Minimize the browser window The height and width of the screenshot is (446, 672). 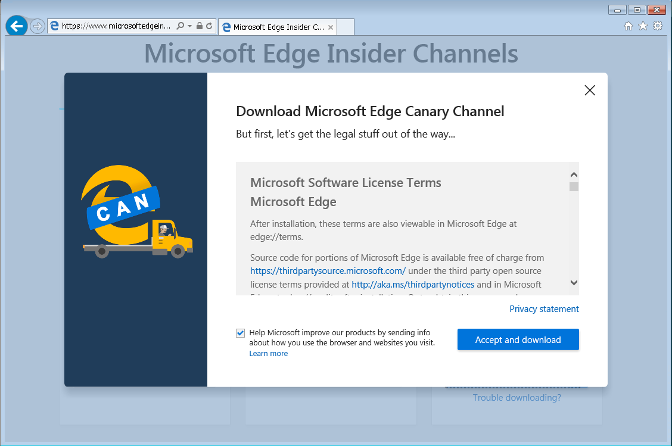coord(618,10)
